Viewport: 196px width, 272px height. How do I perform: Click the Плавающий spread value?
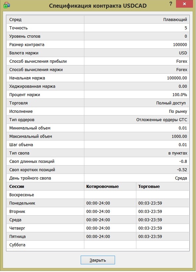point(175,20)
